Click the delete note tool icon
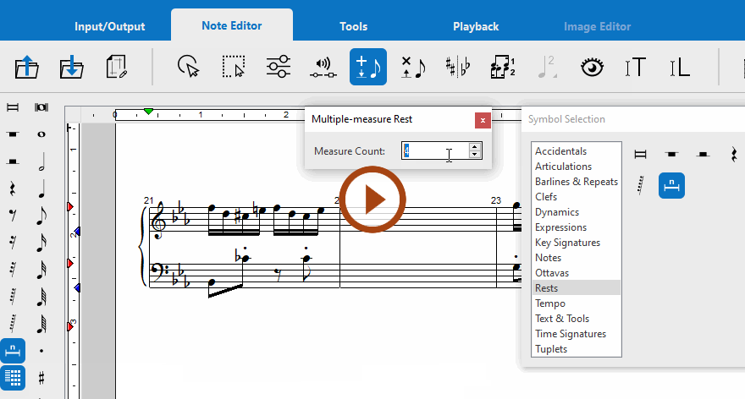The image size is (745, 399). click(413, 68)
